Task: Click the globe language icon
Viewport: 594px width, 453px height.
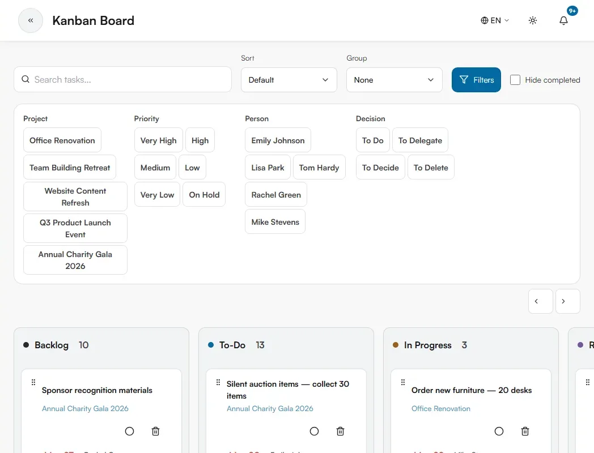Action: pyautogui.click(x=485, y=20)
